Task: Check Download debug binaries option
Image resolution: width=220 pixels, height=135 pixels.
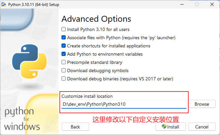Action: coord(64,79)
